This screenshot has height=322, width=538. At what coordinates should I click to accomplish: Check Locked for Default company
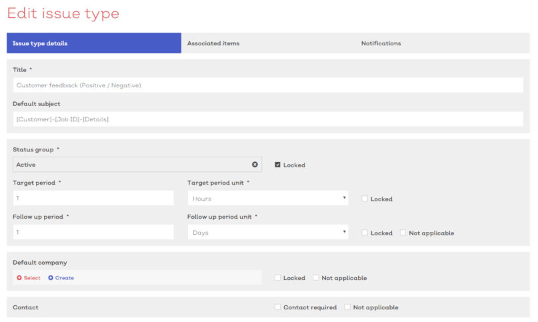click(277, 277)
